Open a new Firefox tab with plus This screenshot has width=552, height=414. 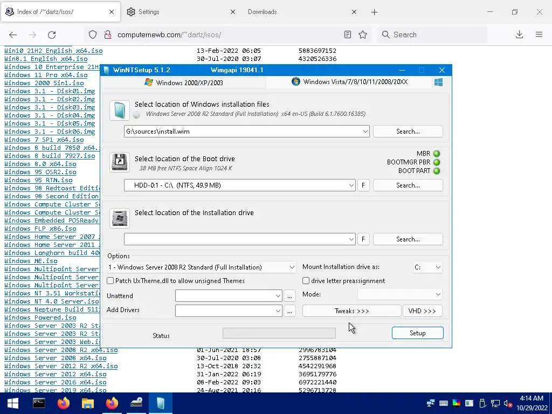coord(374,12)
